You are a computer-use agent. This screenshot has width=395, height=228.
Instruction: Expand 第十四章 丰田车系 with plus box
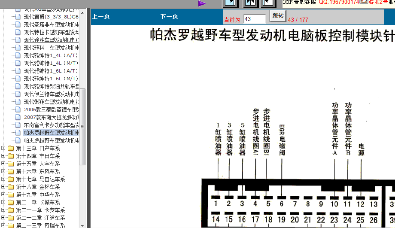point(3,156)
